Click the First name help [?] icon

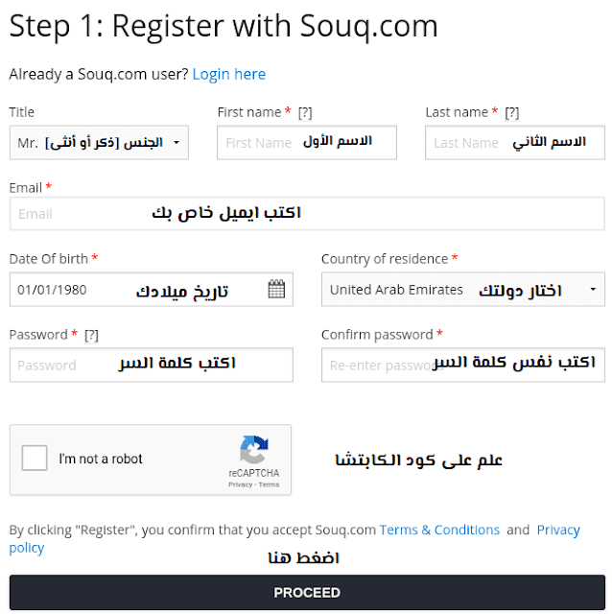coord(305,112)
